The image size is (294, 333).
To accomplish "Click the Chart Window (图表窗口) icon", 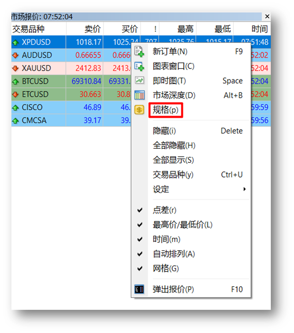I will (x=139, y=66).
